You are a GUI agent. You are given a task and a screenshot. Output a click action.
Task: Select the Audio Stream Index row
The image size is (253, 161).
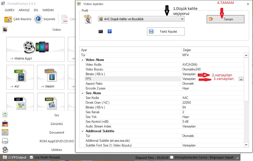point(162,126)
